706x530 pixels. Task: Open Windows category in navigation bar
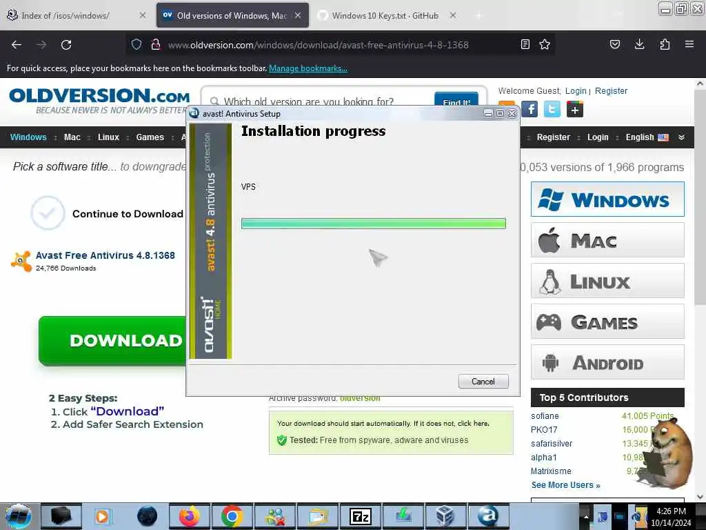coord(28,137)
